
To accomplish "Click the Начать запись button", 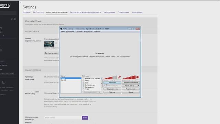I will point(130,86).
